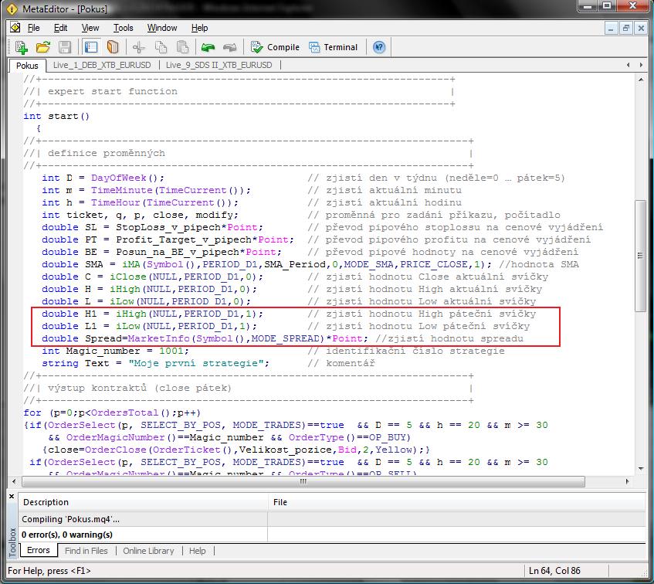Restore the inner Pokus document window
The width and height of the screenshot is (654, 584).
click(625, 29)
